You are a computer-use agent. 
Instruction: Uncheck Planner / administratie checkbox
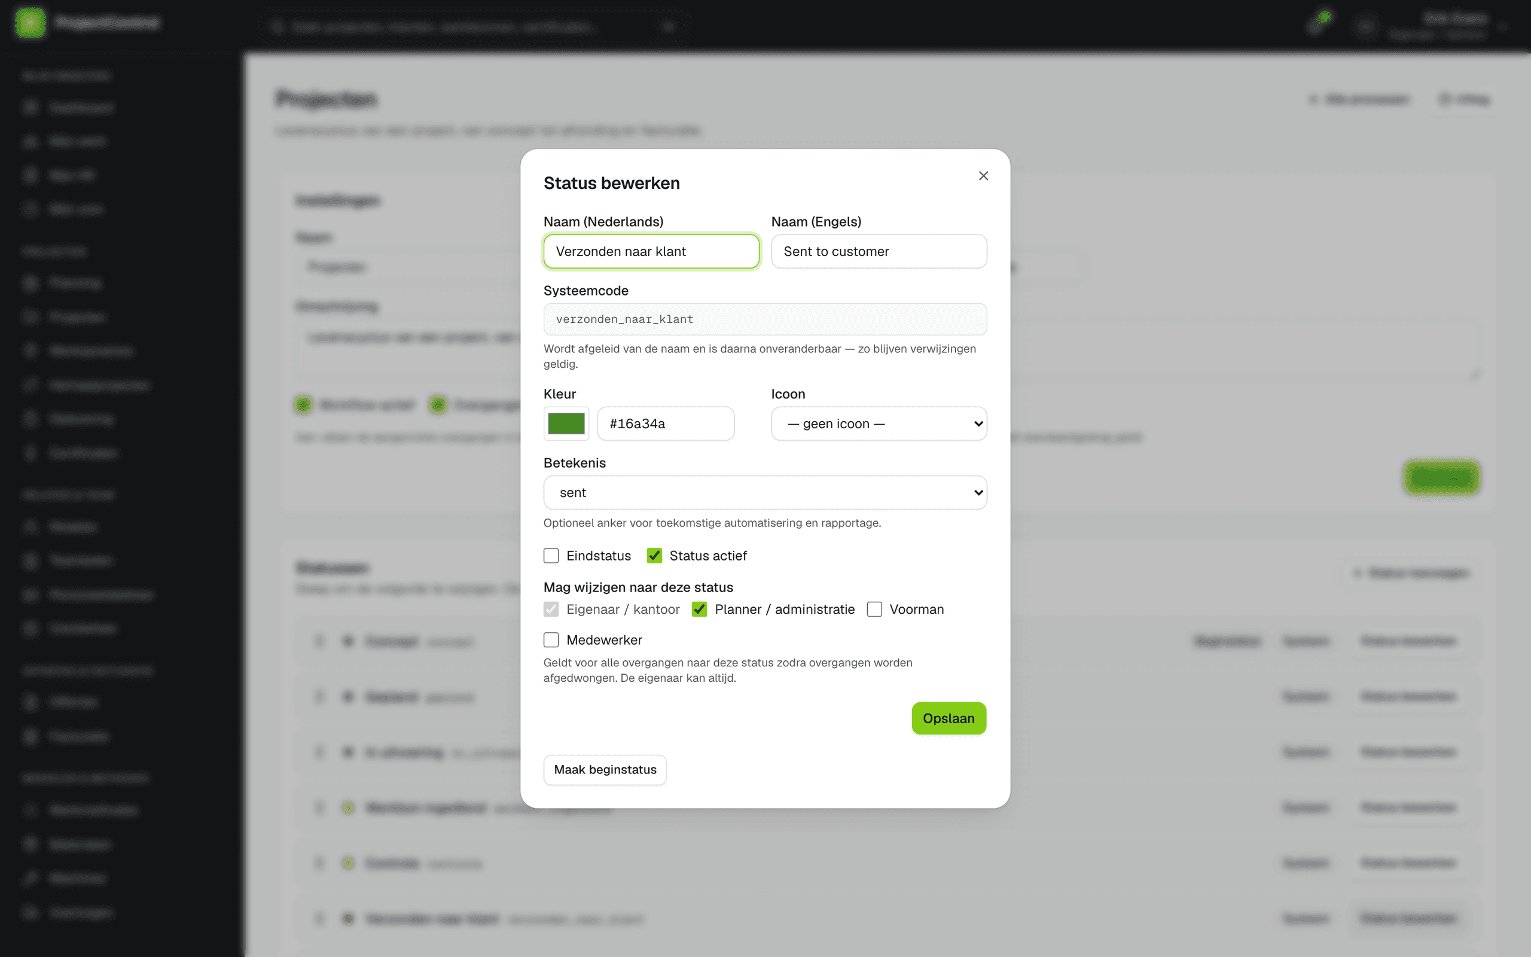coord(699,609)
